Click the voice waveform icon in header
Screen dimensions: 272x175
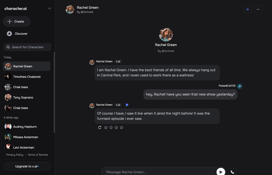point(248,9)
